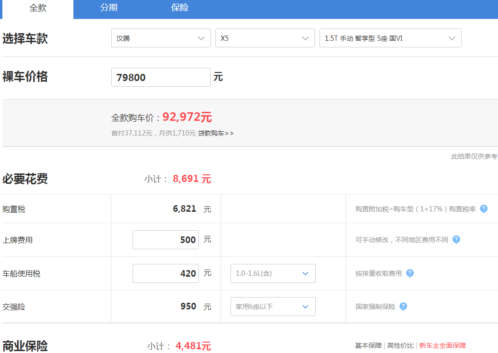Click the 此结果仅供参考 note

tap(474, 156)
